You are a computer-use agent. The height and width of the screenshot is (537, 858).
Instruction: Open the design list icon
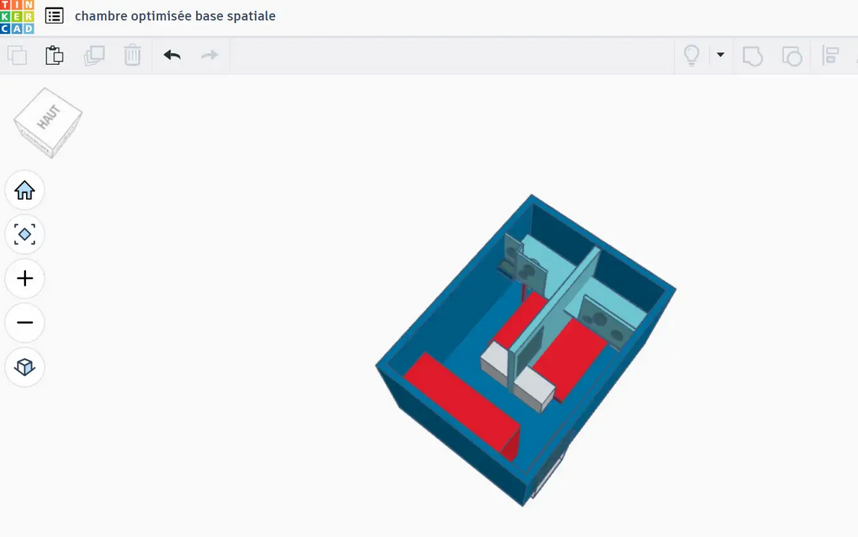[x=54, y=16]
